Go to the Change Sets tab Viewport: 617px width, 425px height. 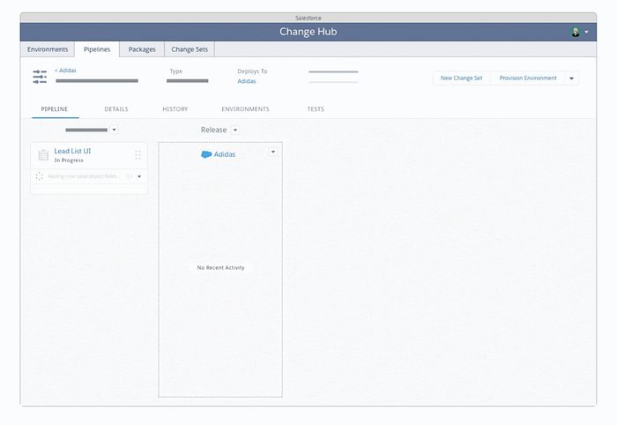click(190, 49)
